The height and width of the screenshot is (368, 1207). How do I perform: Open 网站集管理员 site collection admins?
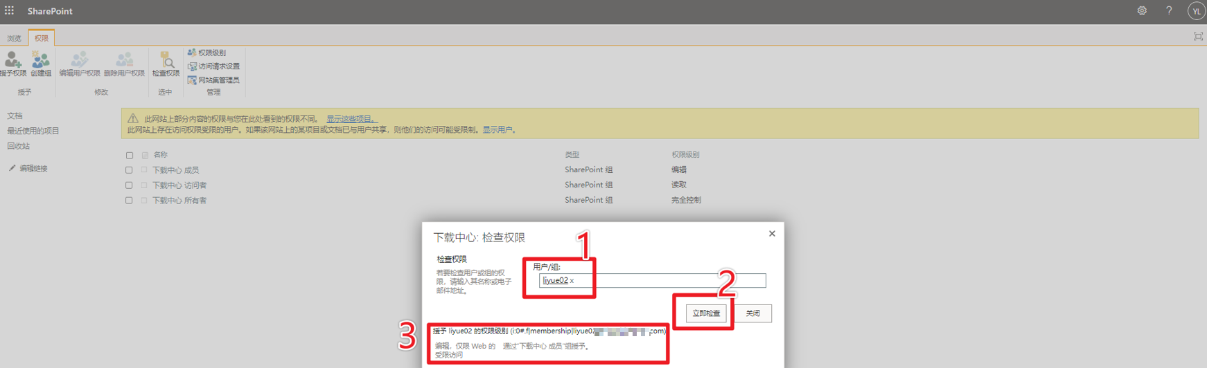point(214,80)
